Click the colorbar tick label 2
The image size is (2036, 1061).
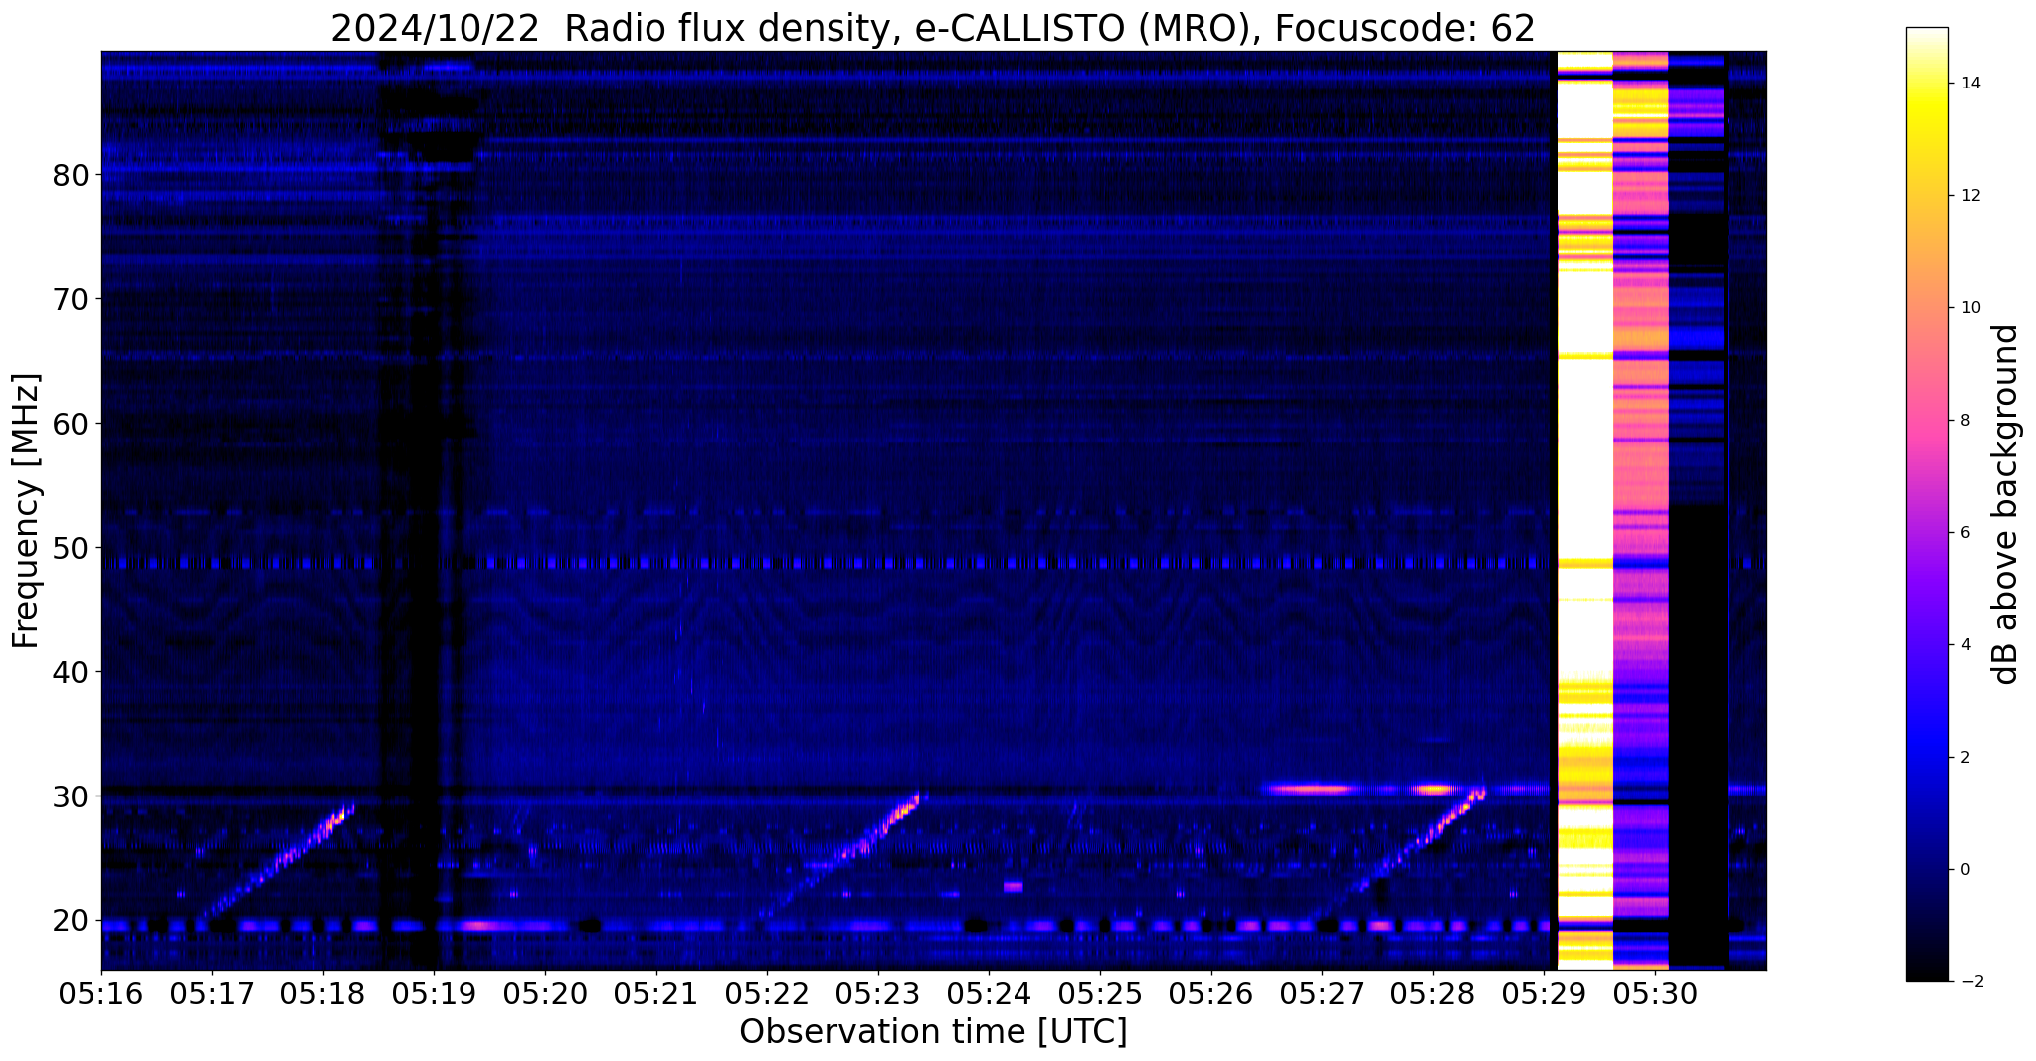(1964, 758)
